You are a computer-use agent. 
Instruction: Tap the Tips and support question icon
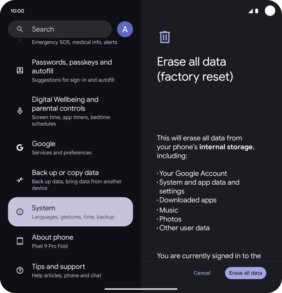[20, 270]
